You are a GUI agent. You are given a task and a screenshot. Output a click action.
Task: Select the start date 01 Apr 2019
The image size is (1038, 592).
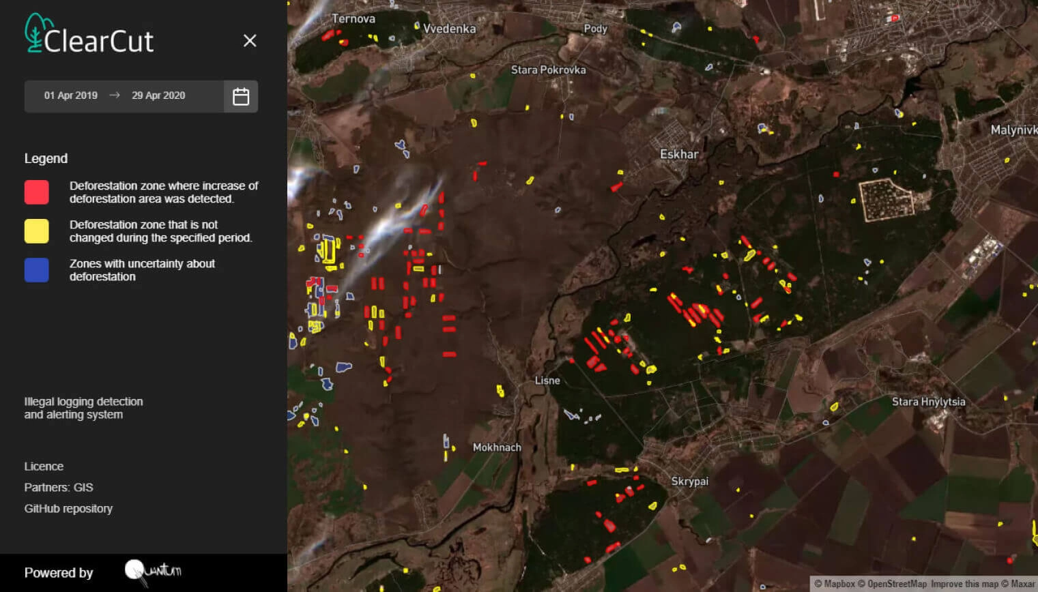point(71,95)
